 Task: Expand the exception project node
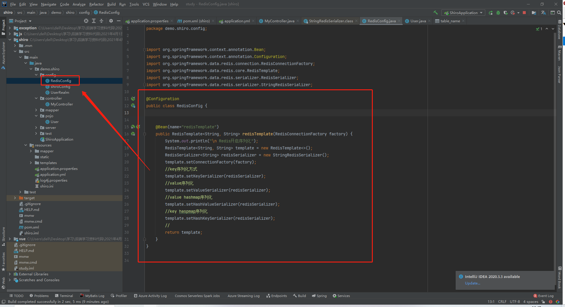pos(10,28)
